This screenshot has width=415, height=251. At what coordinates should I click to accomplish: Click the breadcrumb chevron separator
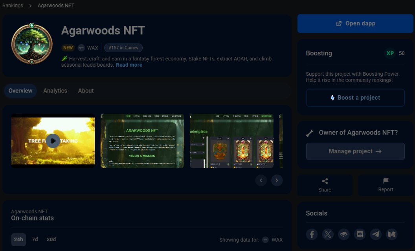click(30, 5)
